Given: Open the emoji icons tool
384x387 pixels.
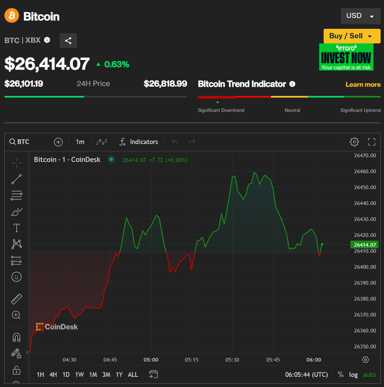Looking at the screenshot, I should point(16,277).
